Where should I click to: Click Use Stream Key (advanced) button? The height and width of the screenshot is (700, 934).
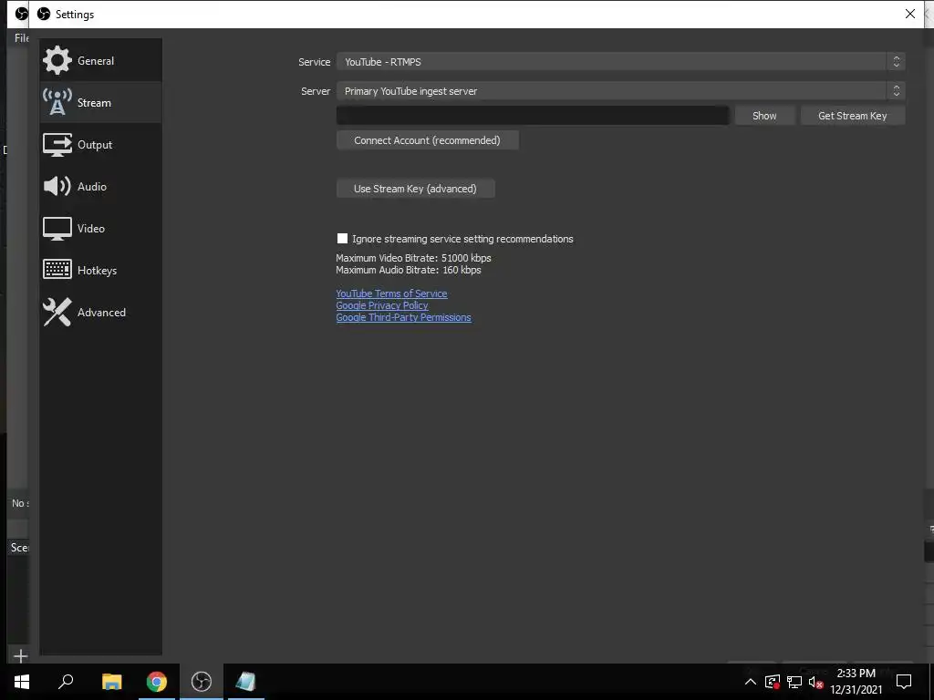pos(415,188)
